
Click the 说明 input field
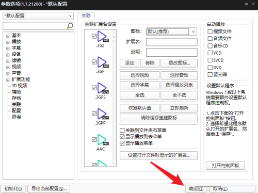coord(172,53)
